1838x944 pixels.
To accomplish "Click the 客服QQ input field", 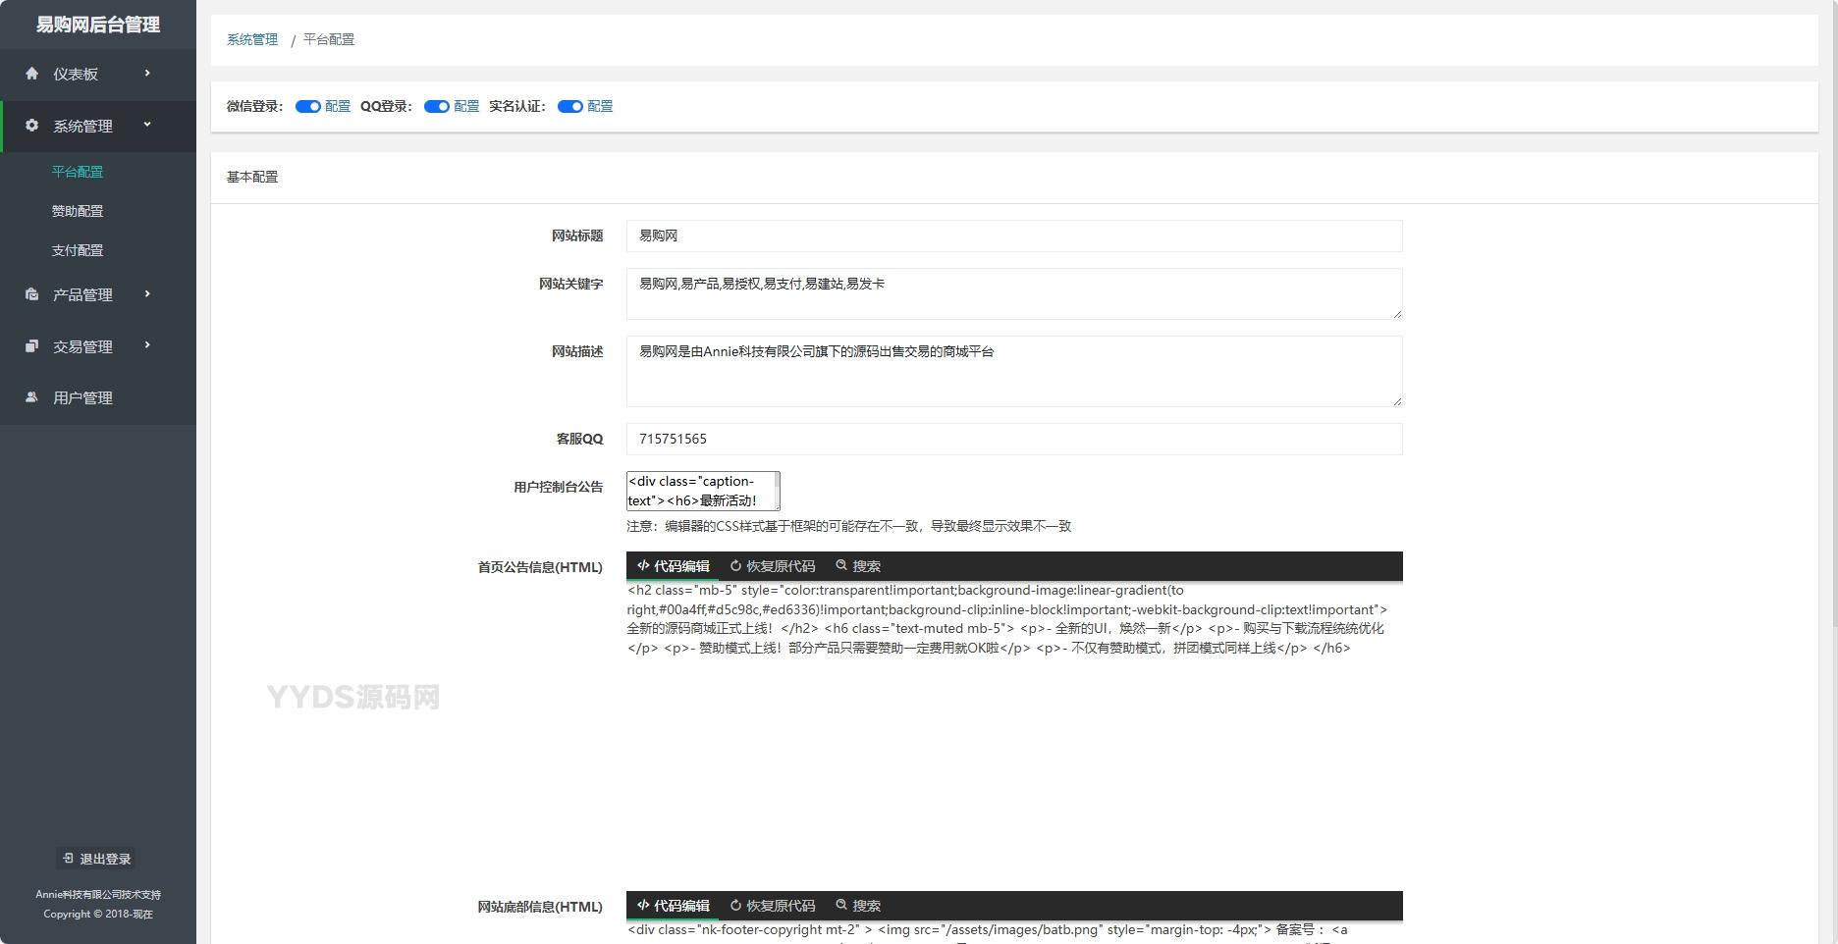I will (x=1014, y=439).
